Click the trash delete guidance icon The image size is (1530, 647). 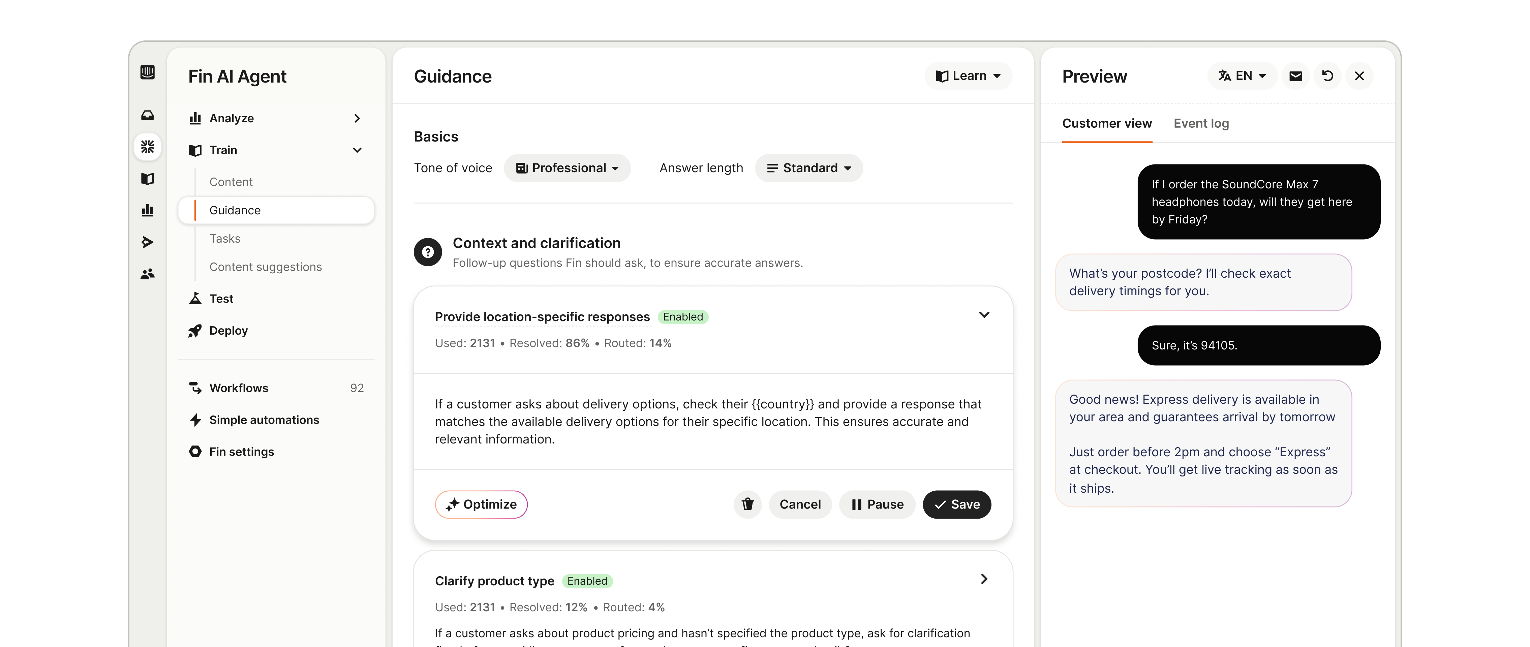pos(747,504)
